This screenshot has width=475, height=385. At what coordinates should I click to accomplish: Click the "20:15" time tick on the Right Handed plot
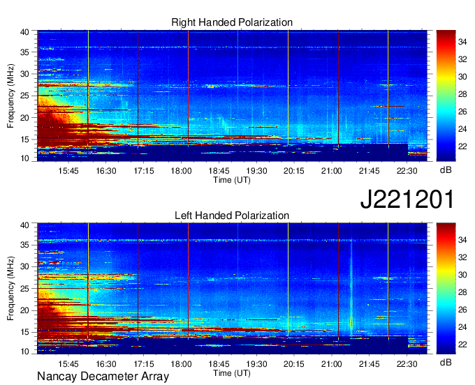[x=294, y=171]
